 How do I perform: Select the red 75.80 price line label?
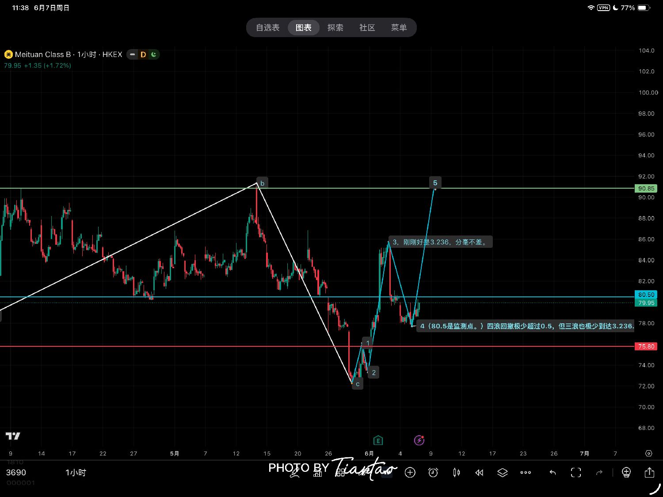(x=646, y=346)
